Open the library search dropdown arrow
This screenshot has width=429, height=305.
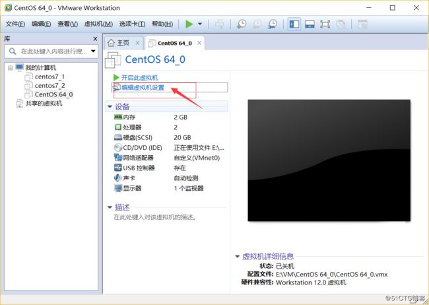click(x=93, y=51)
